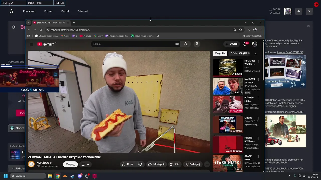321x180 pixels.
Task: Show hidden system tray icons
Action: [x=289, y=176]
